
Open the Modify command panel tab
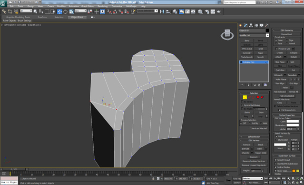(246, 25)
